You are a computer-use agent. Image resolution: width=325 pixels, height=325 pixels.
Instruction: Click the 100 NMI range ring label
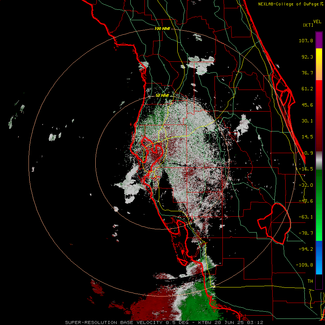click(x=162, y=29)
